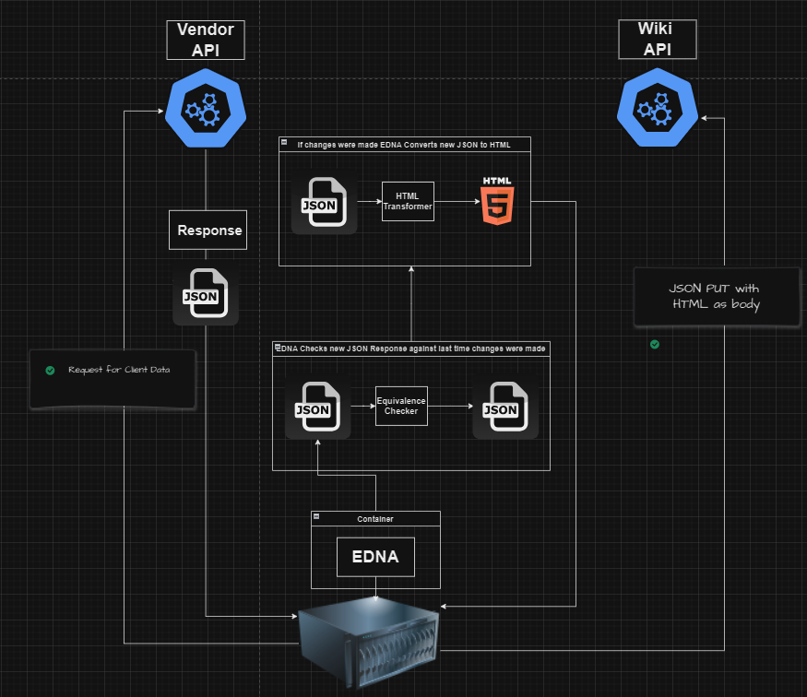The width and height of the screenshot is (807, 697).
Task: Select the JSON icon inside the JSON-to-HTML container
Action: [324, 203]
